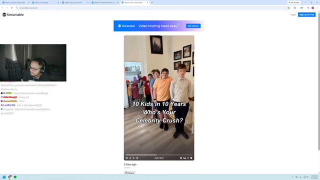Click the elderthang6 username in chat
Image resolution: width=320 pixels, height=180 pixels.
coord(10,97)
